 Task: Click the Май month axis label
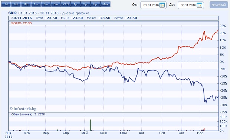pos(85,133)
